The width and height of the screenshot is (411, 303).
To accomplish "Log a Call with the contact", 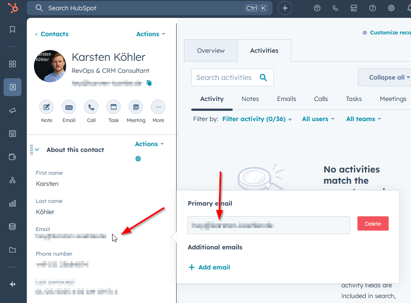I will (x=91, y=107).
